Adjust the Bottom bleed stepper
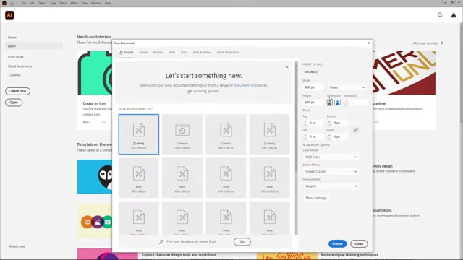Viewport: 463px width, 260px height. tap(329, 123)
